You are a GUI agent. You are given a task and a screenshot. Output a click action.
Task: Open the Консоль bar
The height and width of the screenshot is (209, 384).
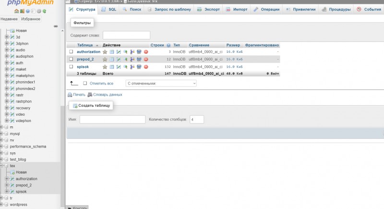(77, 208)
